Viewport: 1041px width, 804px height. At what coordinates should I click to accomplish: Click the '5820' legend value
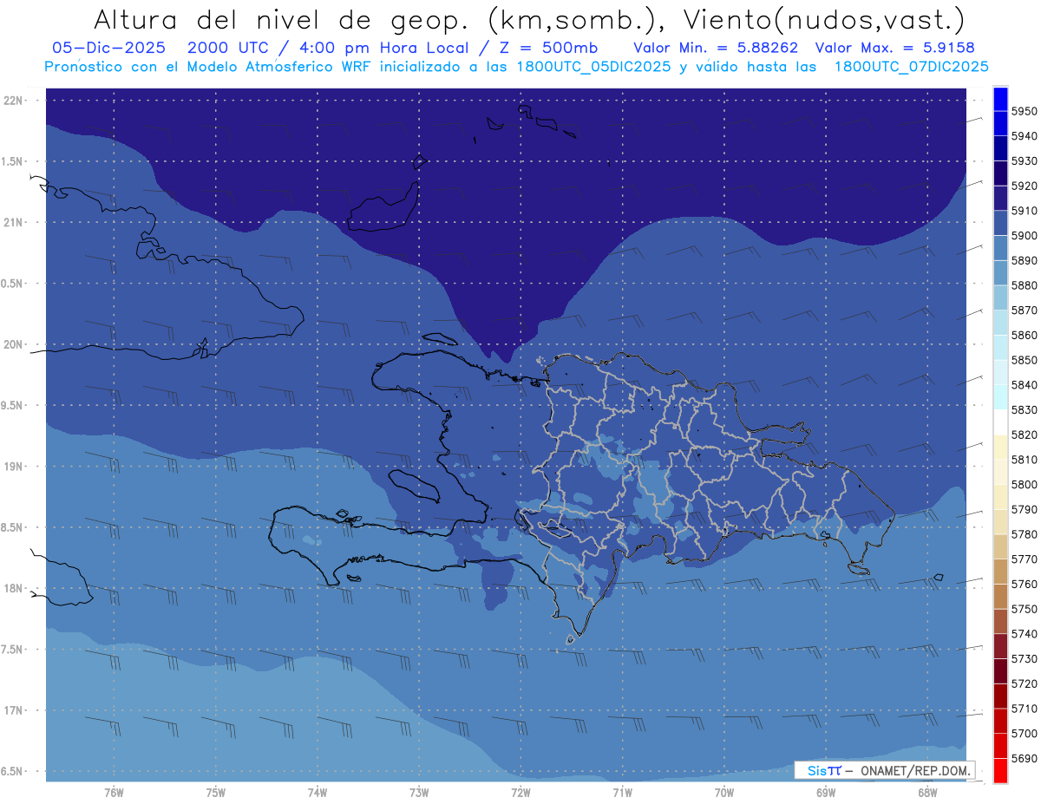pos(1024,435)
